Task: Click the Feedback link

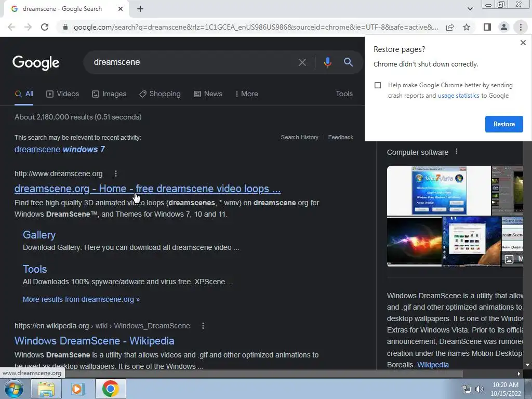Action: (341, 137)
